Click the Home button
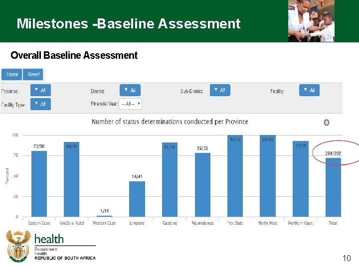Viewport: 359px width, 269px height. [11, 74]
